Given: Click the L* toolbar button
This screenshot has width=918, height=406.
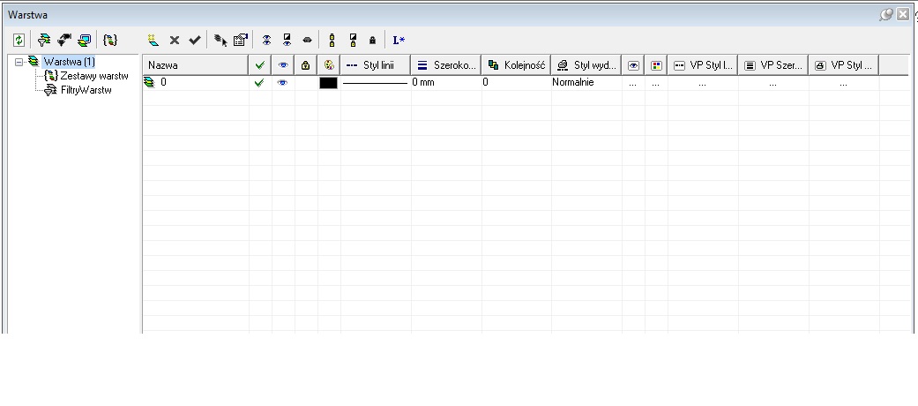Looking at the screenshot, I should click(399, 40).
